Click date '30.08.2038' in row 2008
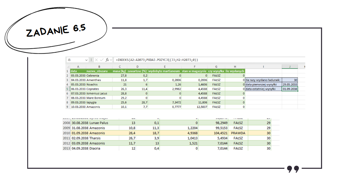Viewport: 349px width, 196px height. point(80,123)
